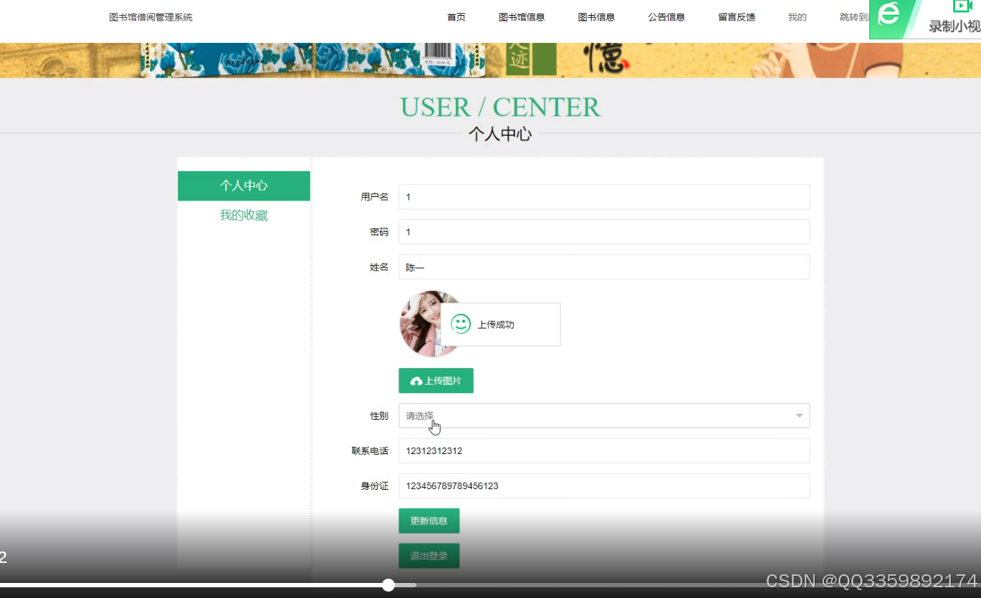Viewport: 981px width, 598px height.
Task: Click the 更新信息 button
Action: click(x=429, y=521)
